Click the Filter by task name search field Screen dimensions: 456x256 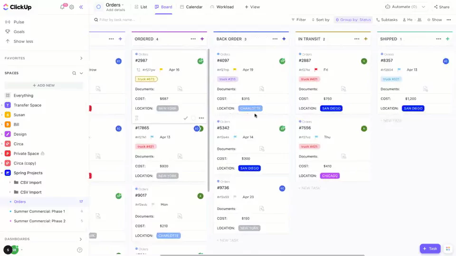117,20
